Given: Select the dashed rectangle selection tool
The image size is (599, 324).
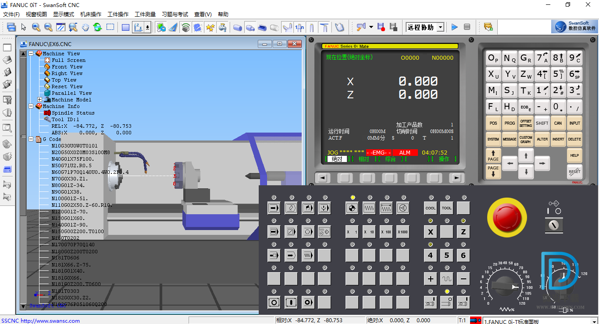Looking at the screenshot, I should click(x=110, y=27).
